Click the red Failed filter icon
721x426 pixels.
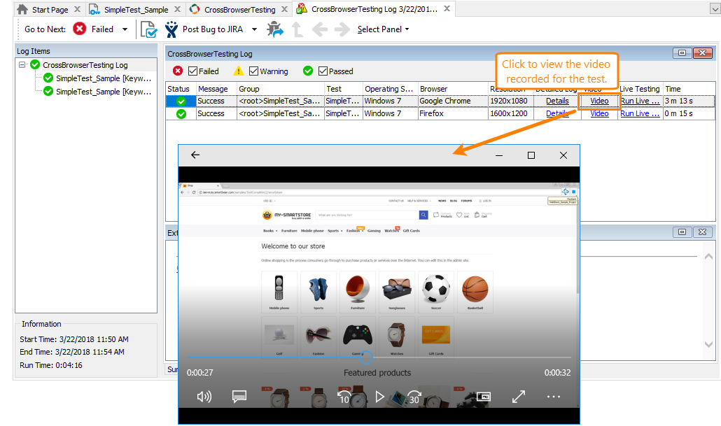point(178,71)
